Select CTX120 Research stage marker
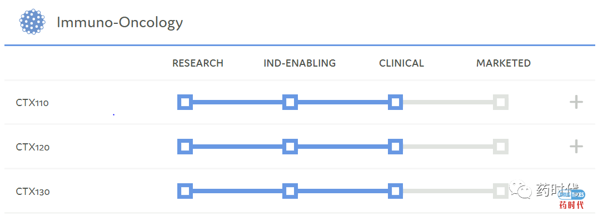This screenshot has width=598, height=216. click(185, 147)
